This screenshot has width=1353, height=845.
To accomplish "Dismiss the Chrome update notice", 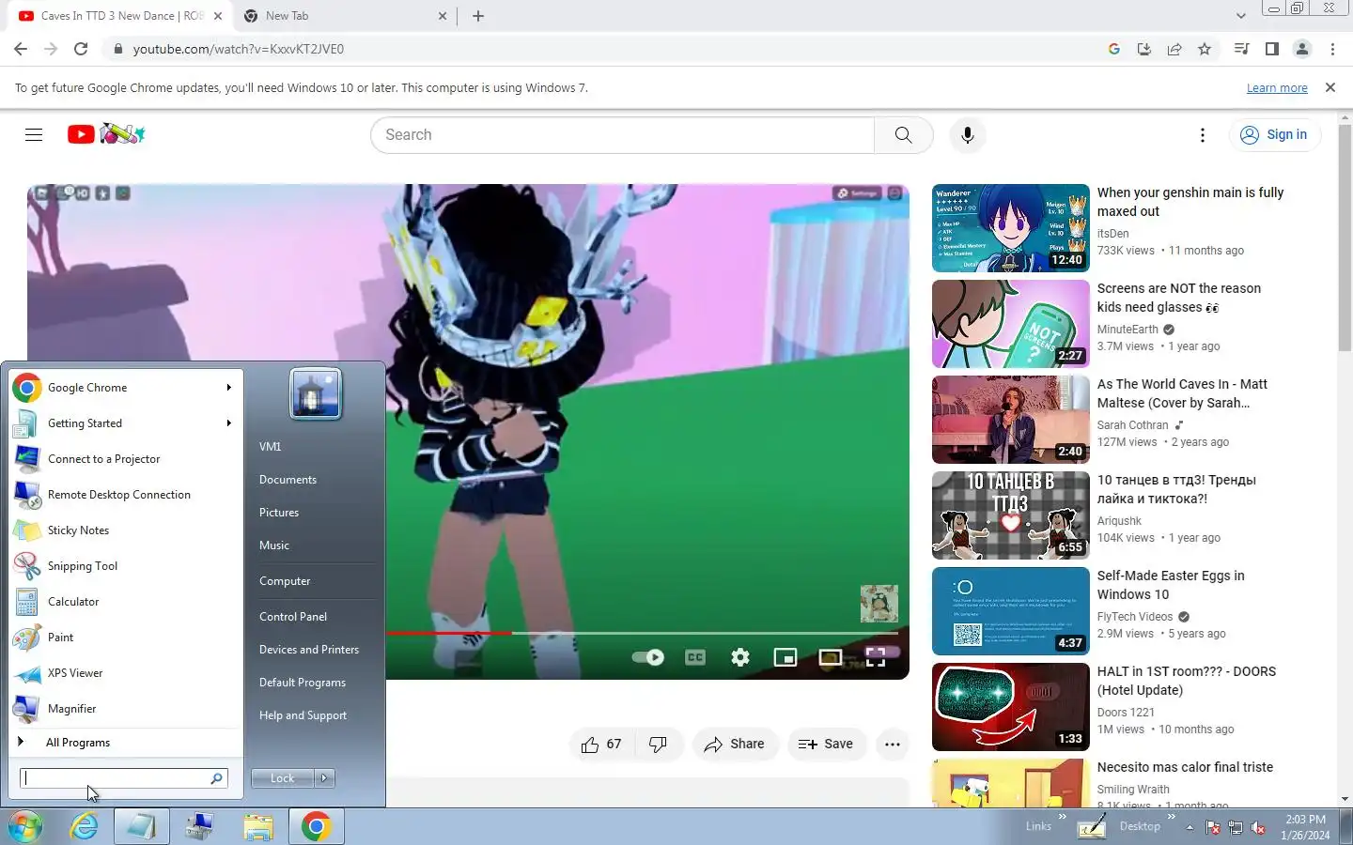I will pos(1330,87).
